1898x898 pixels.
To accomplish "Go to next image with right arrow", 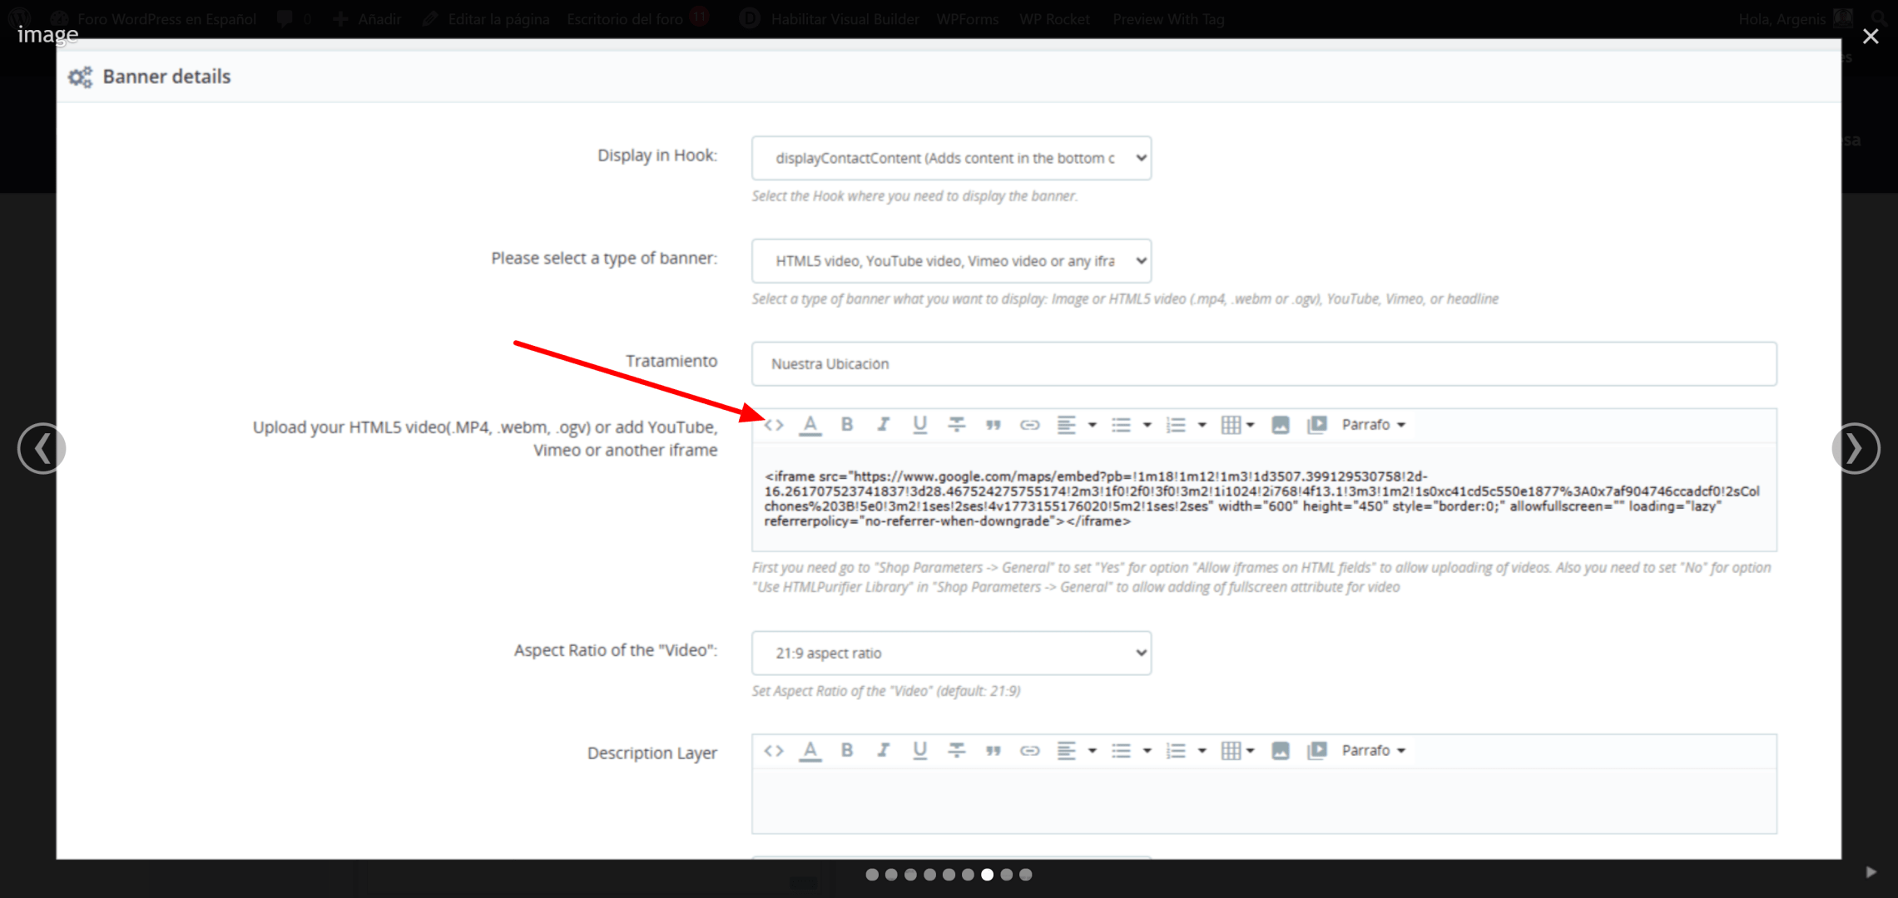I will 1855,449.
